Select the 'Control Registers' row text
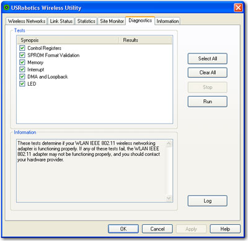This screenshot has width=248, height=241. click(45, 48)
